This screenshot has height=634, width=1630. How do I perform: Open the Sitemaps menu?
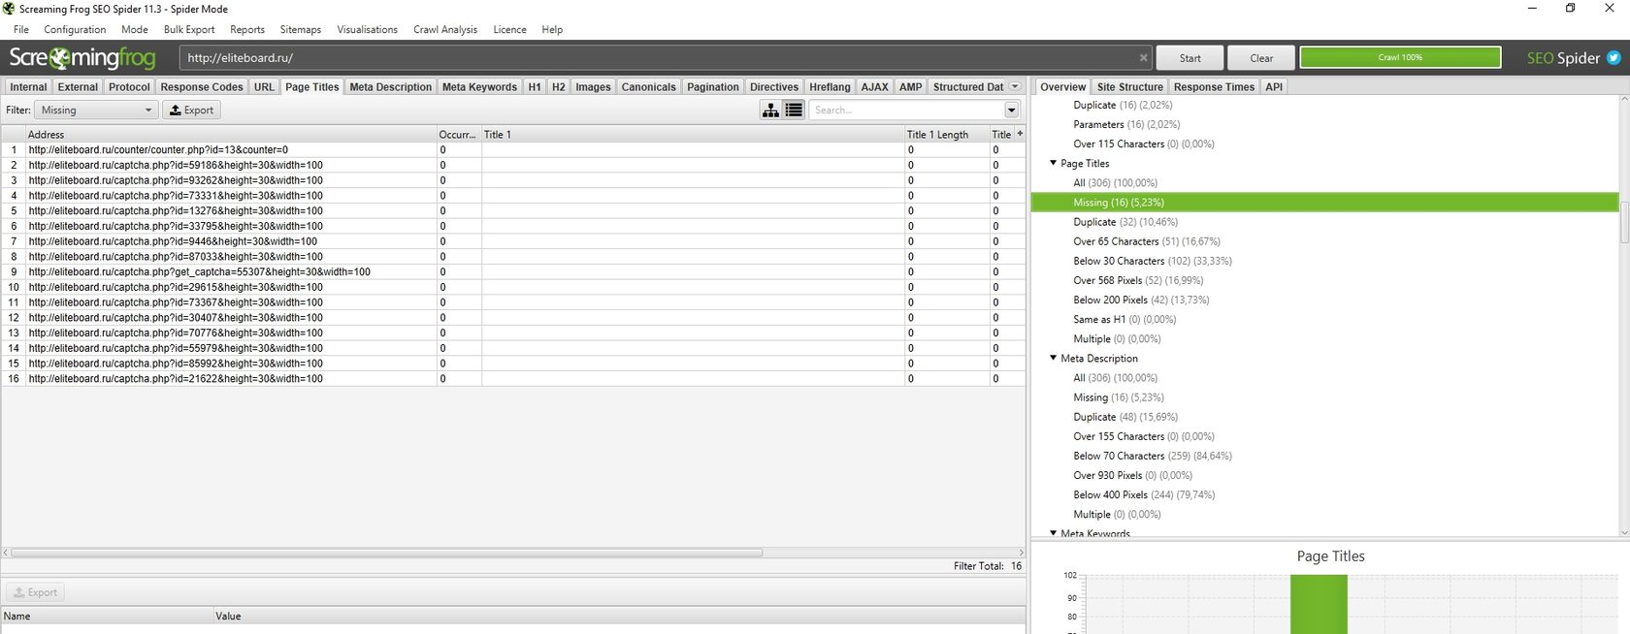coord(301,29)
